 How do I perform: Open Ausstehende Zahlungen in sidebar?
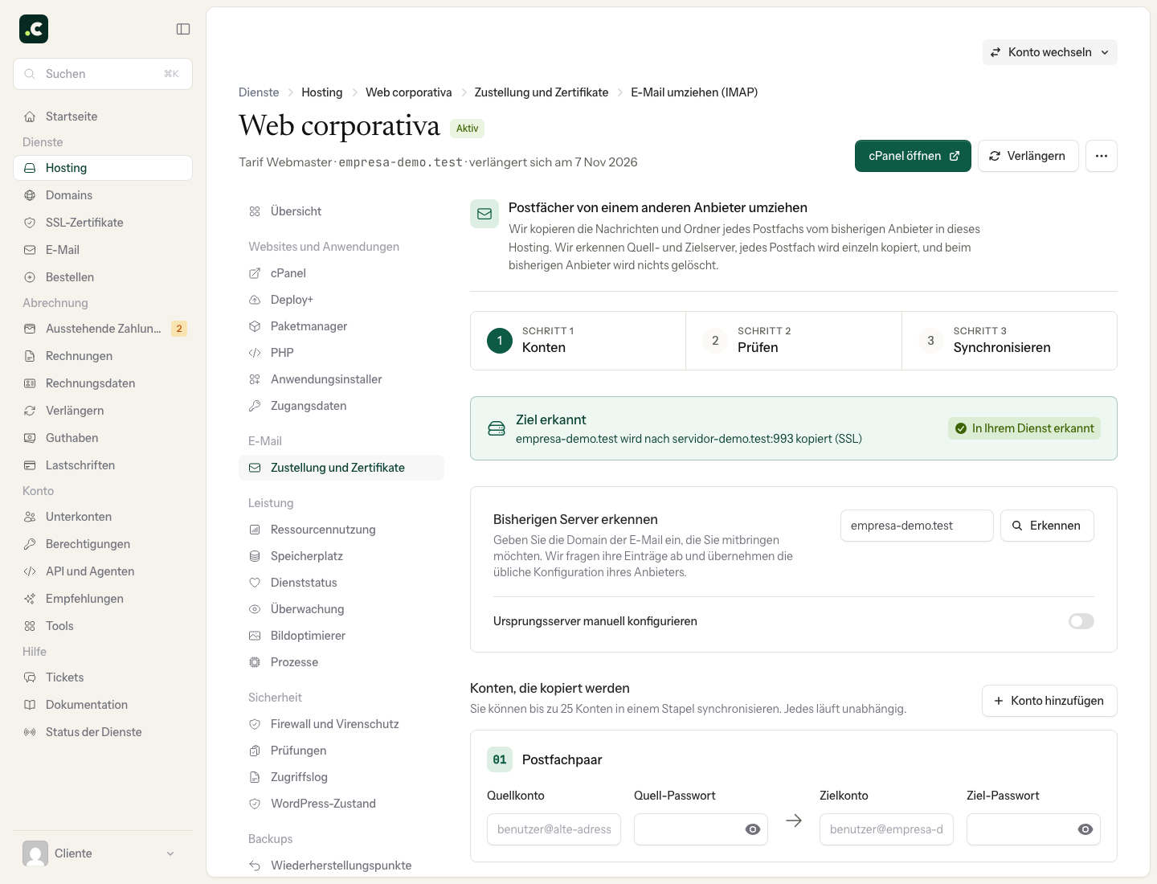103,329
